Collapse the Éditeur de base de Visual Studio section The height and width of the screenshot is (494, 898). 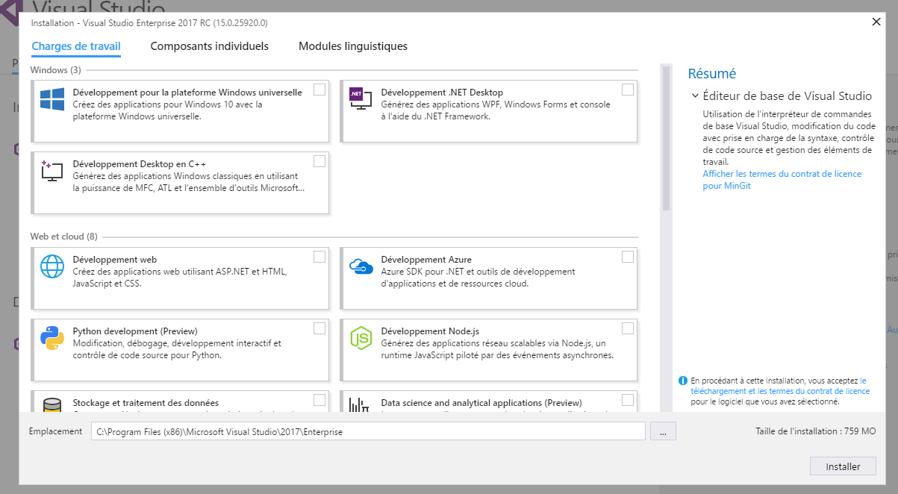(695, 96)
